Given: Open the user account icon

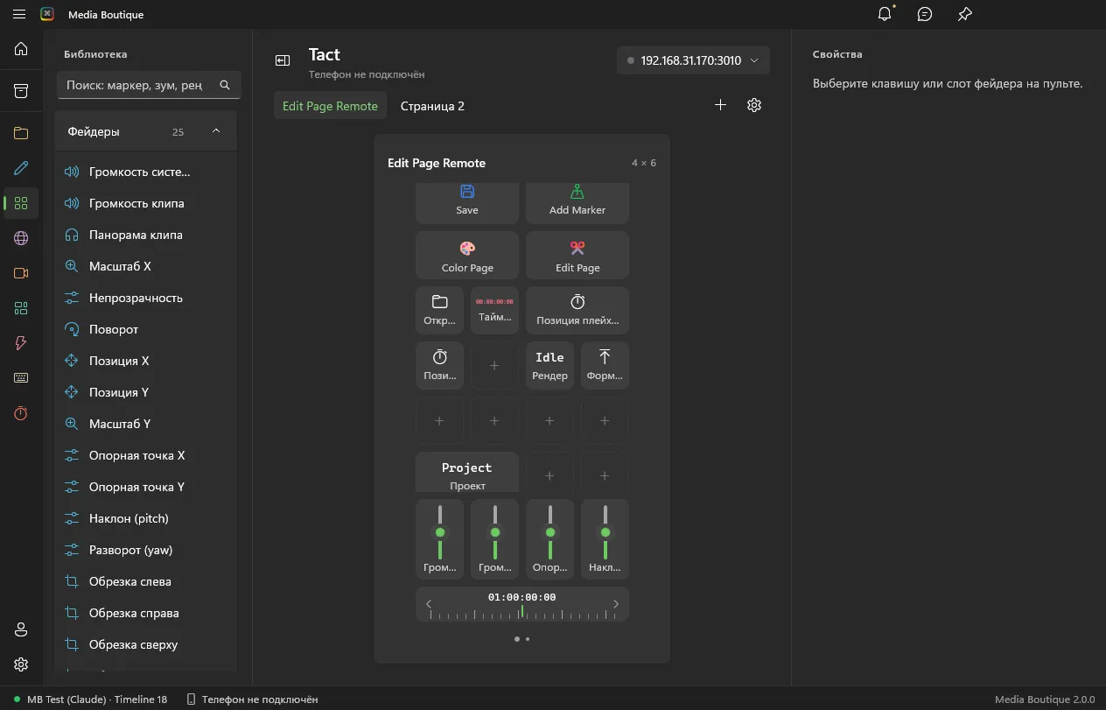Looking at the screenshot, I should click(21, 629).
